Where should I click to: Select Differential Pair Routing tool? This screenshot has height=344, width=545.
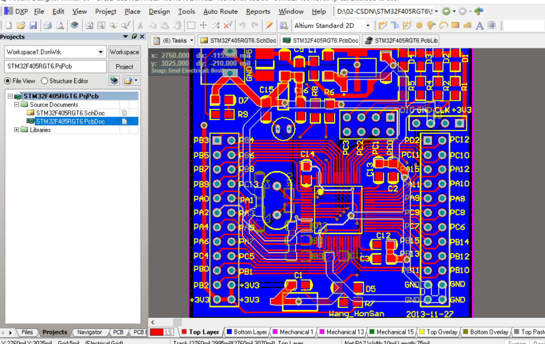point(395,25)
